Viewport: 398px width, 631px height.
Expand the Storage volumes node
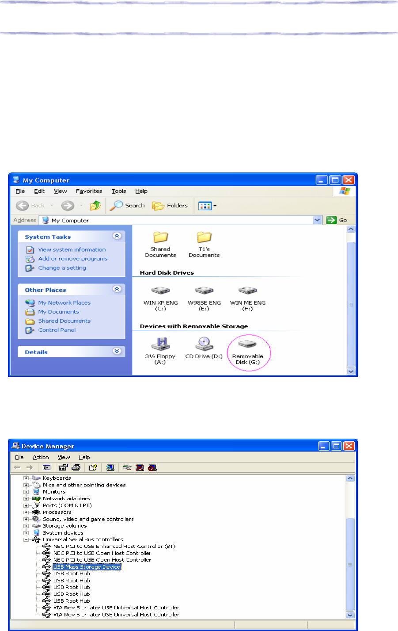pyautogui.click(x=26, y=526)
